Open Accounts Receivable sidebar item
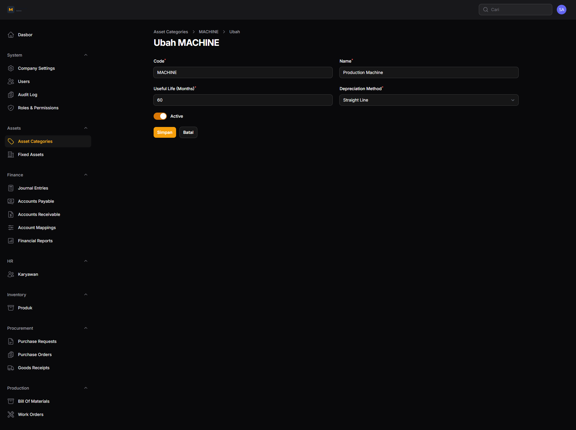The height and width of the screenshot is (430, 576). 48,214
